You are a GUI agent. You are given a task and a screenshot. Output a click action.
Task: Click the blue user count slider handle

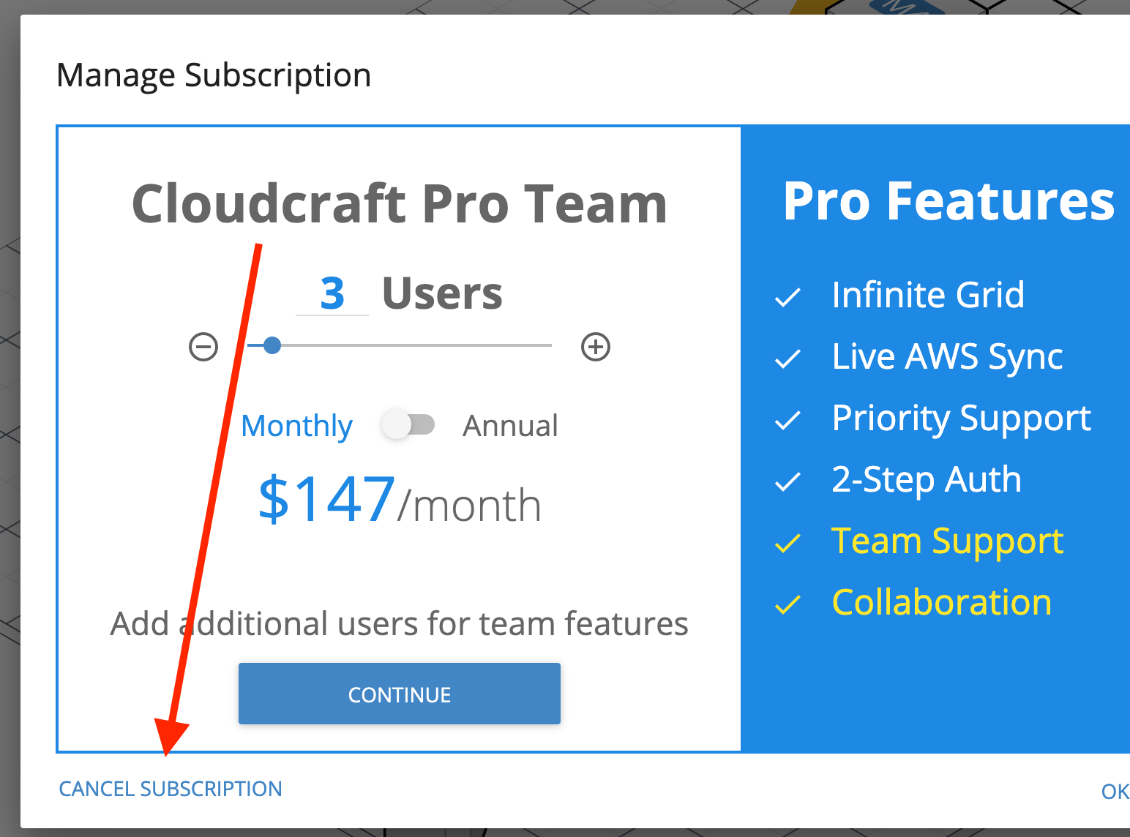click(272, 345)
